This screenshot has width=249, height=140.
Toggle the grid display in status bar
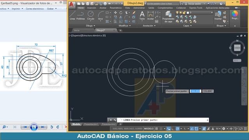tap(156, 129)
